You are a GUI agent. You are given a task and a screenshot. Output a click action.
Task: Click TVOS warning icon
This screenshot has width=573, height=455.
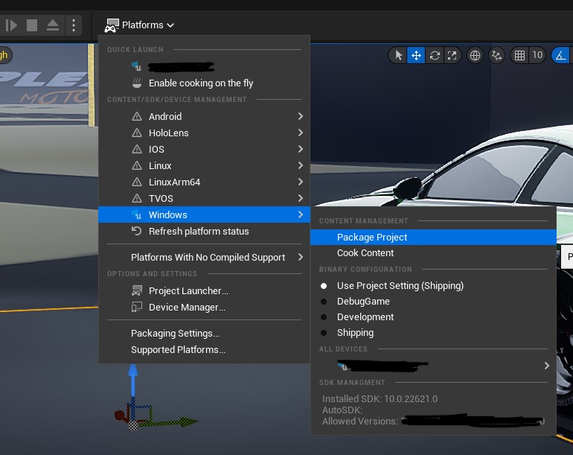pos(137,198)
